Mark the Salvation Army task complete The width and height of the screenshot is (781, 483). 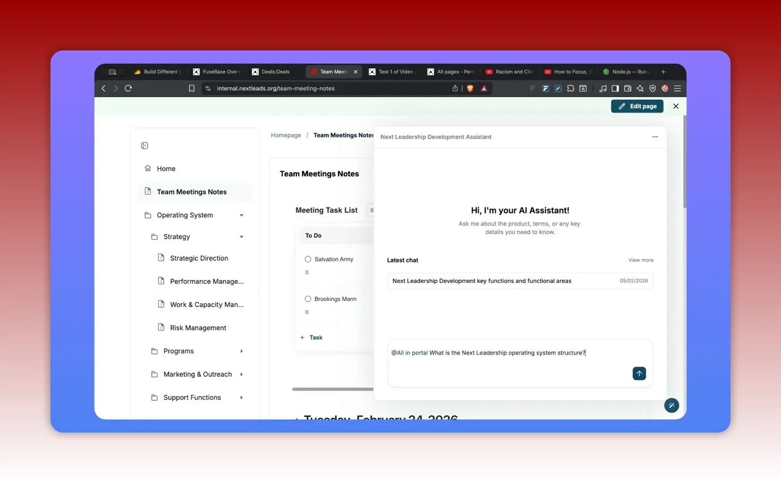point(308,259)
